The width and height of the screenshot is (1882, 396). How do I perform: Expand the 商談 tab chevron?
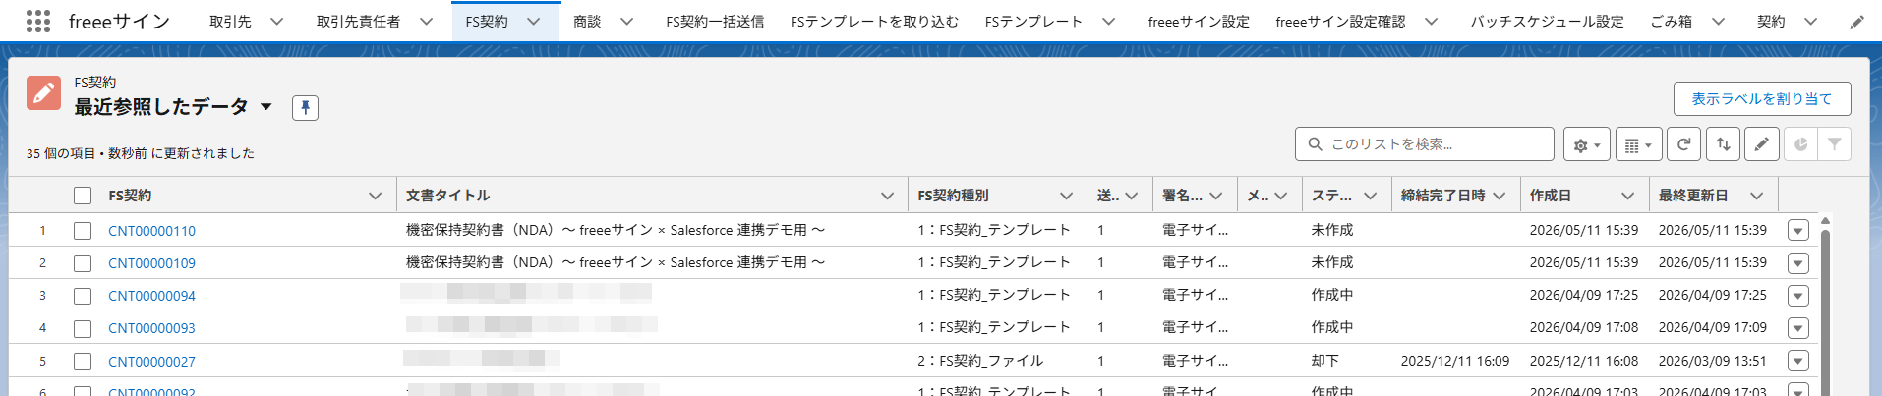[626, 21]
